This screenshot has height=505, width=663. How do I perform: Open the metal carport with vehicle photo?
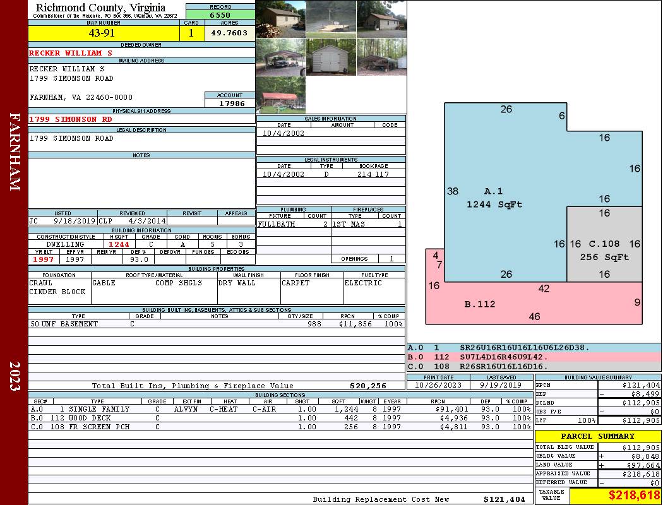pos(281,57)
